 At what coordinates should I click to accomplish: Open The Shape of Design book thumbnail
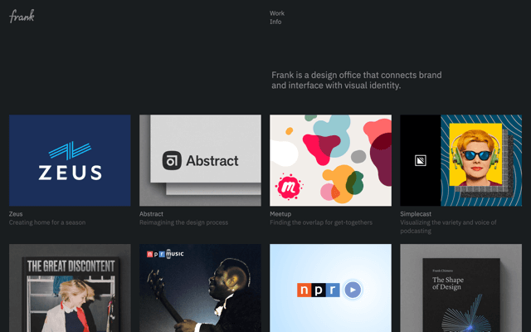[x=461, y=288]
